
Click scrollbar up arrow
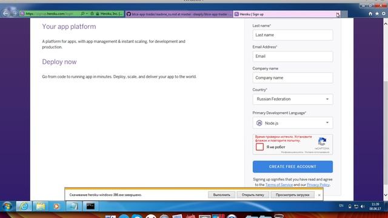(386, 24)
